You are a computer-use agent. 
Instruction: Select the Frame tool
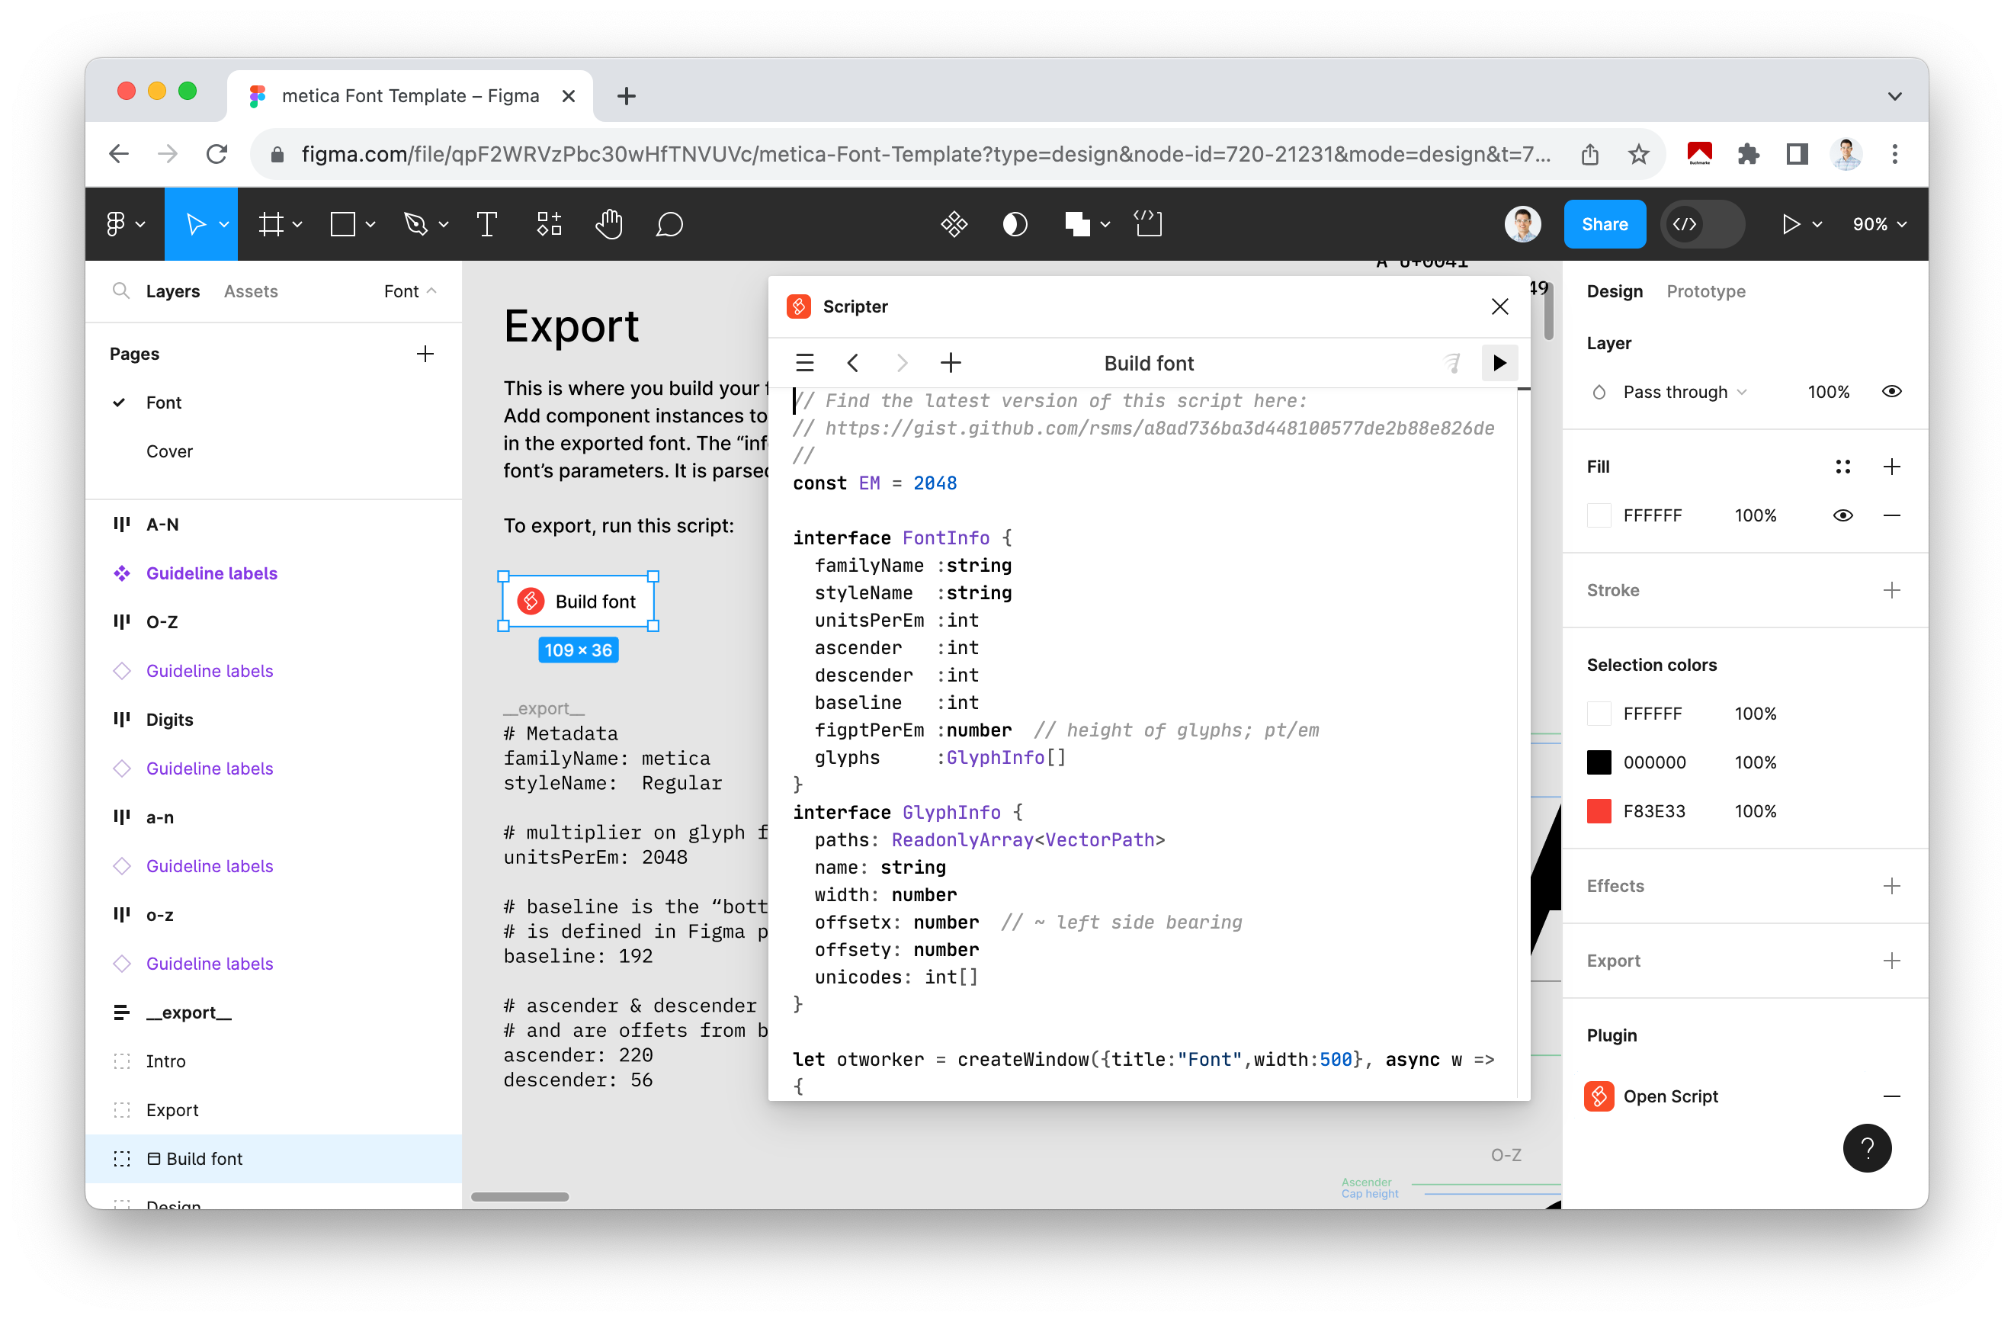click(x=272, y=223)
